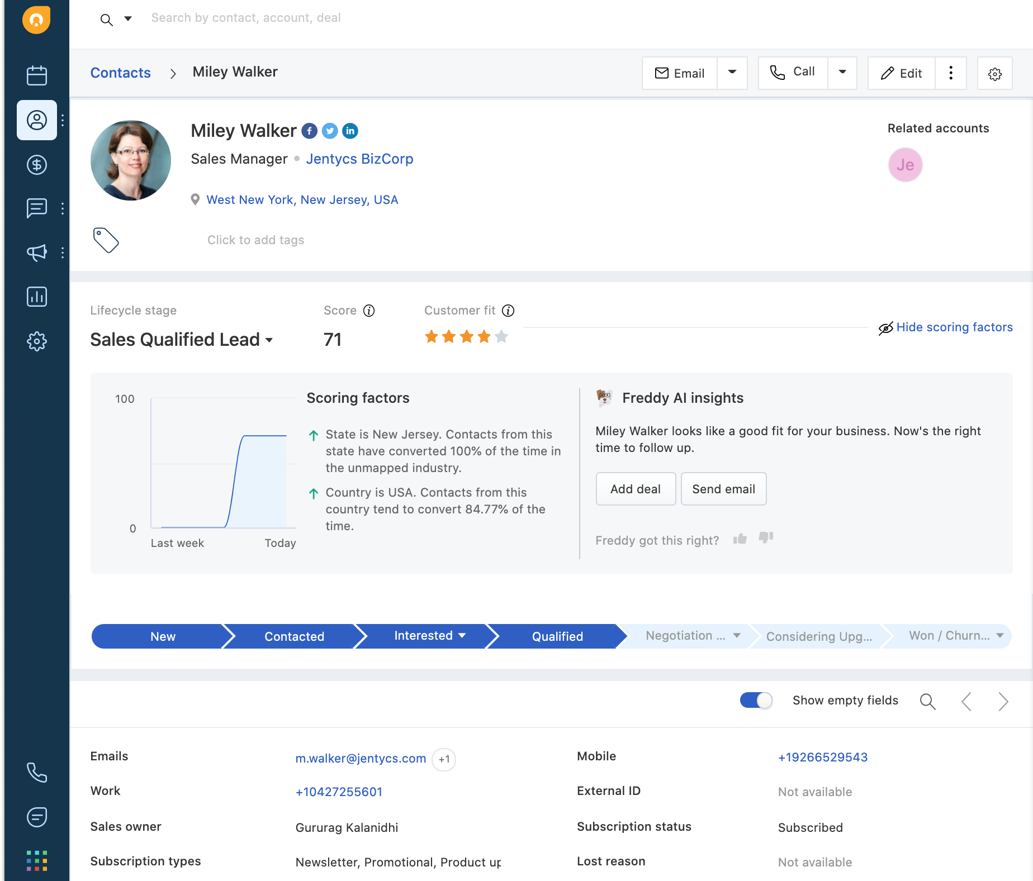Open the Phone dialer icon at bottom left
Viewport: 1033px width, 881px height.
click(36, 773)
